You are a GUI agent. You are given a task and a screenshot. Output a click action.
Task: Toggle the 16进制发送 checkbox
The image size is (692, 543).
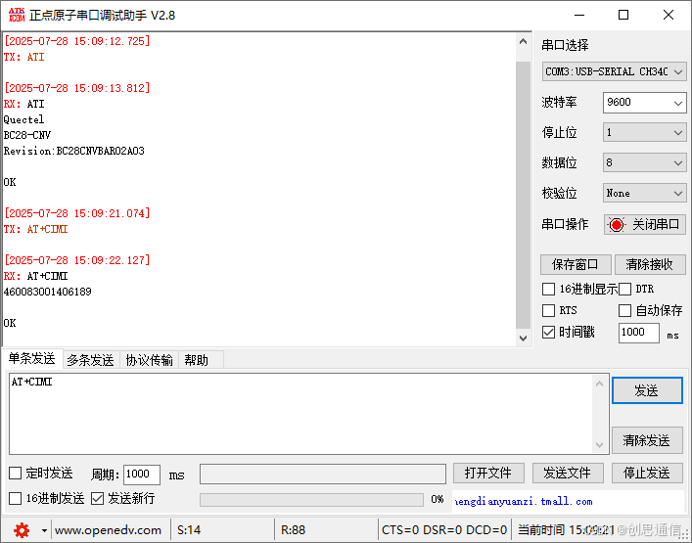pyautogui.click(x=16, y=499)
